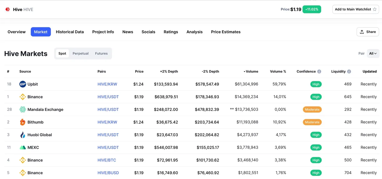Sort by the # rank column header
This screenshot has height=179, width=382.
pyautogui.click(x=8, y=71)
